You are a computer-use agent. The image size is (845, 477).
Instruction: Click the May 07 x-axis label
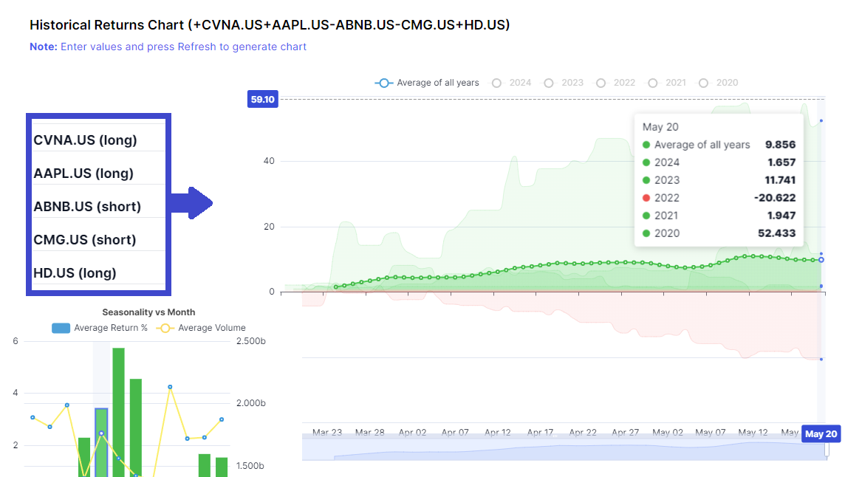tap(711, 432)
